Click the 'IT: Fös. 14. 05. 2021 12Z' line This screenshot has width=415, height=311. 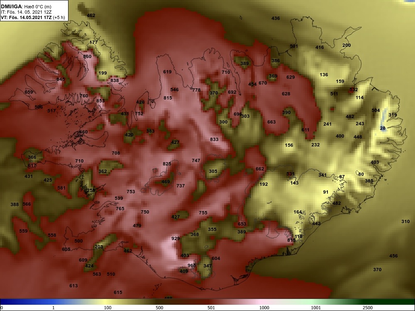pyautogui.click(x=26, y=12)
